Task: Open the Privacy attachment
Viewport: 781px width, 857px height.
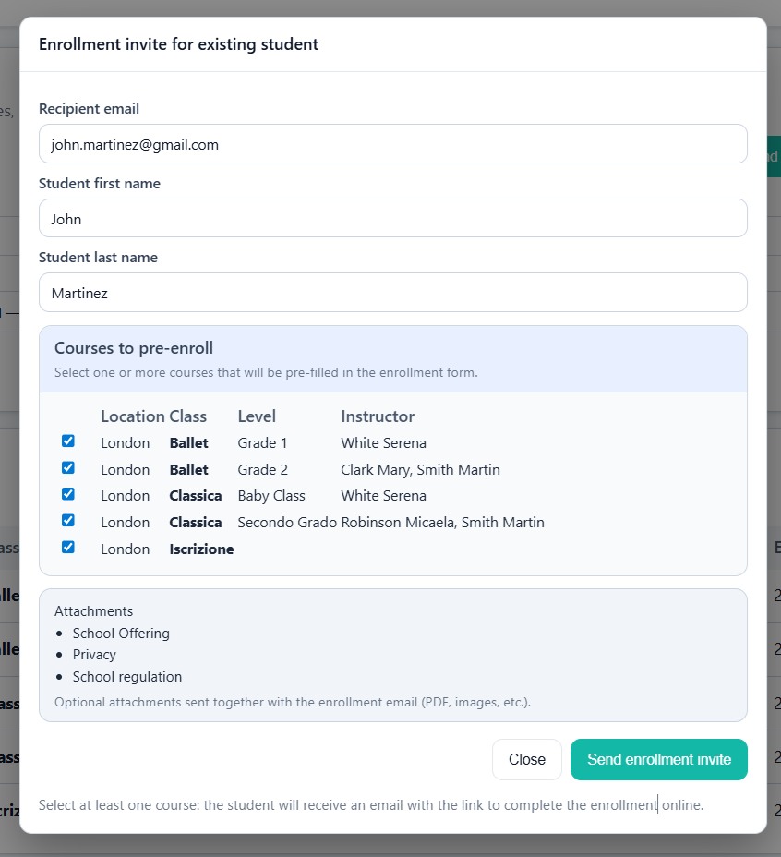Action: (x=93, y=654)
